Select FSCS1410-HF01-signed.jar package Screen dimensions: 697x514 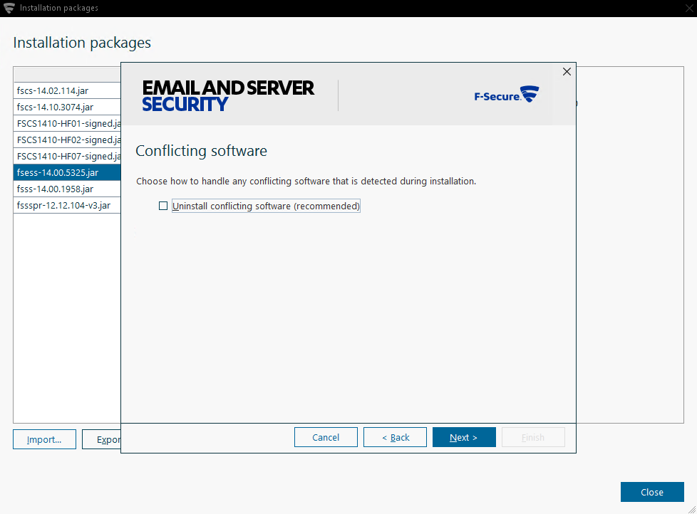(67, 123)
